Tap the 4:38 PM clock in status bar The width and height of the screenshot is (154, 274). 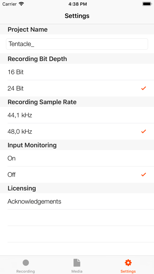tap(78, 4)
